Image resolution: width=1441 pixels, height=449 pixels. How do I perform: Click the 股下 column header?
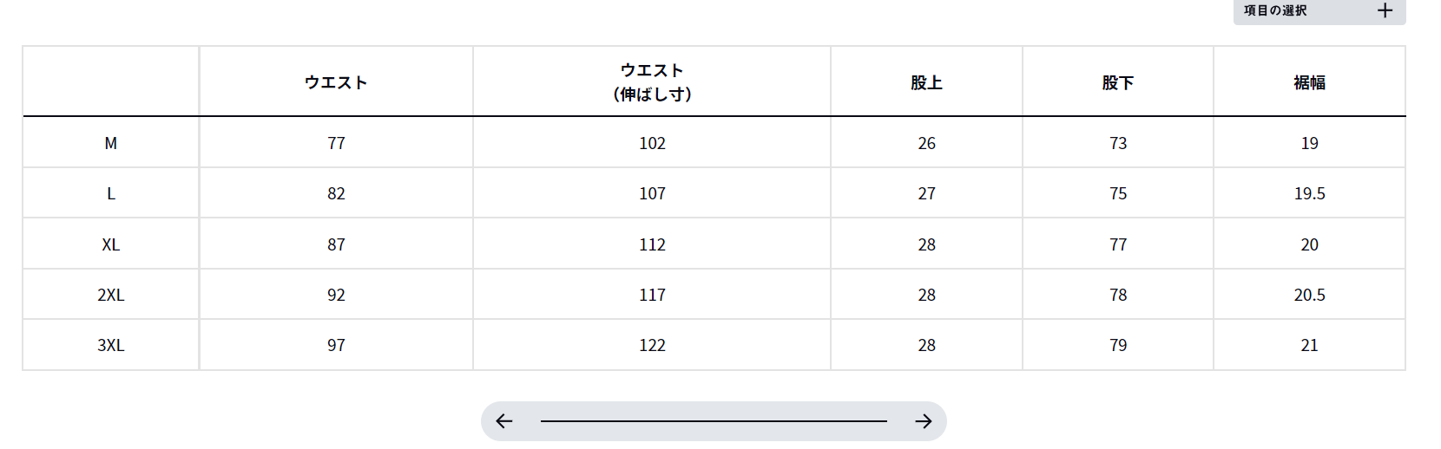click(x=1117, y=82)
